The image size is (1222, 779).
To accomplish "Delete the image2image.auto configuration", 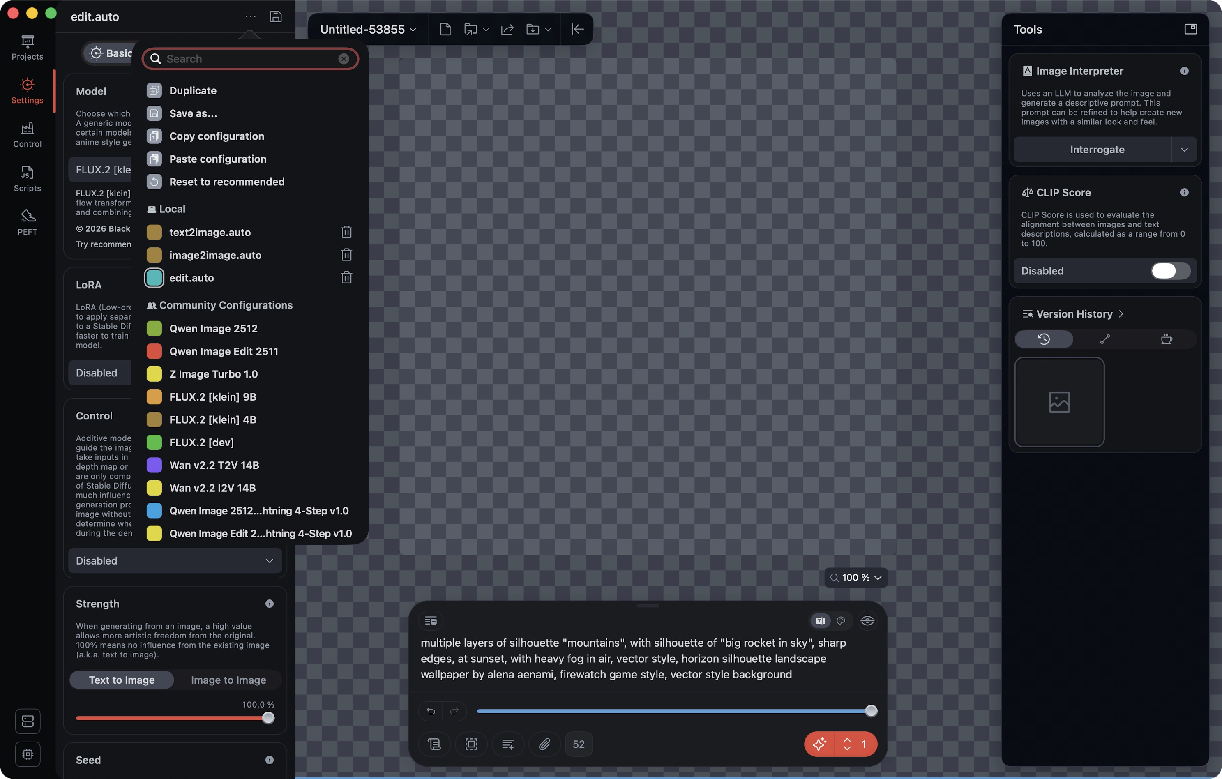I will [x=346, y=255].
